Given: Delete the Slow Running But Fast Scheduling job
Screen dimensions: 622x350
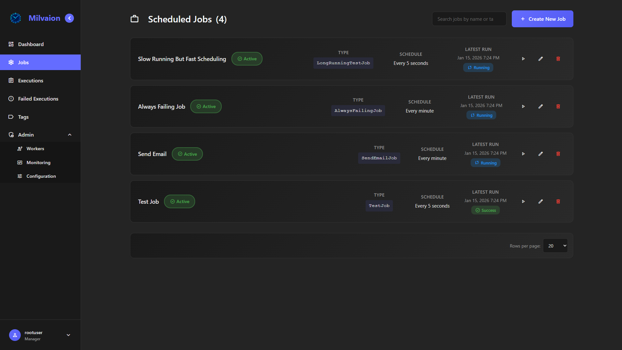Looking at the screenshot, I should coord(558,59).
